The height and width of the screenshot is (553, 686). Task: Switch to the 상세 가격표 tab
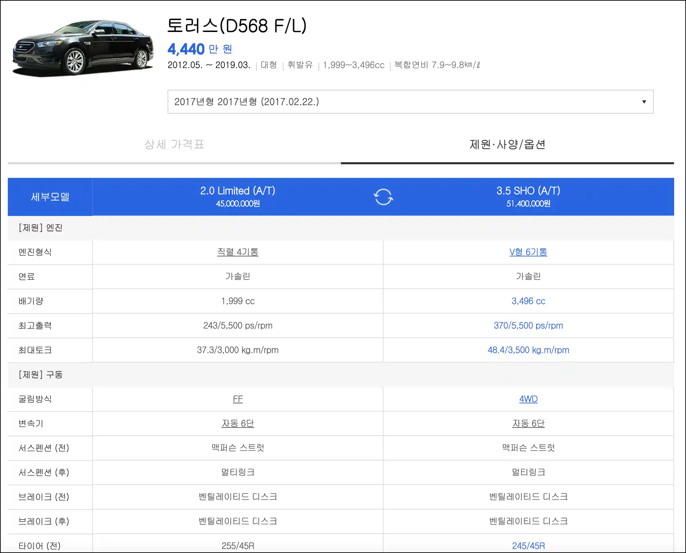coord(174,145)
